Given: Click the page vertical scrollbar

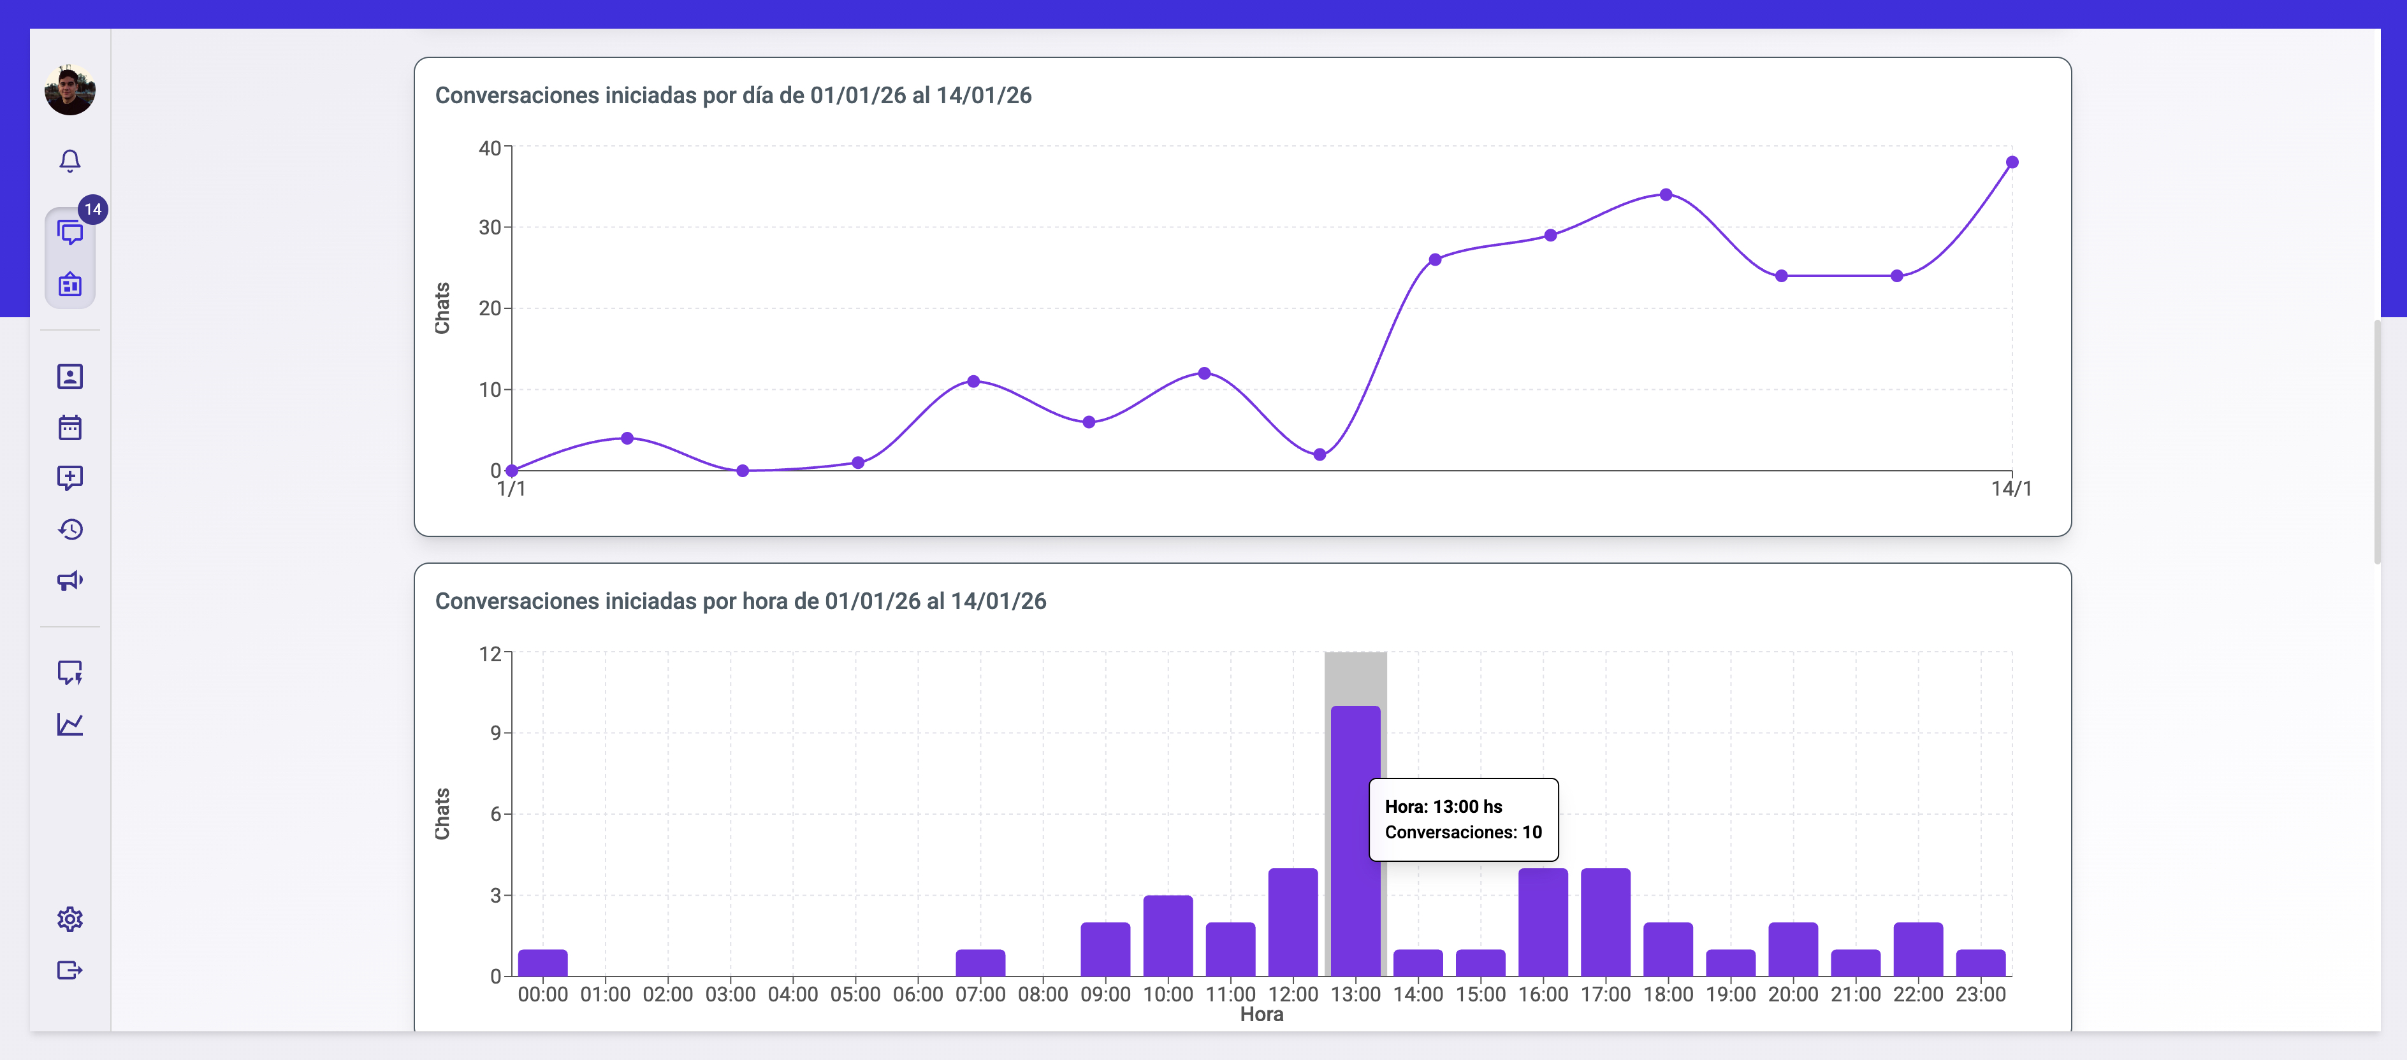Looking at the screenshot, I should (2376, 441).
